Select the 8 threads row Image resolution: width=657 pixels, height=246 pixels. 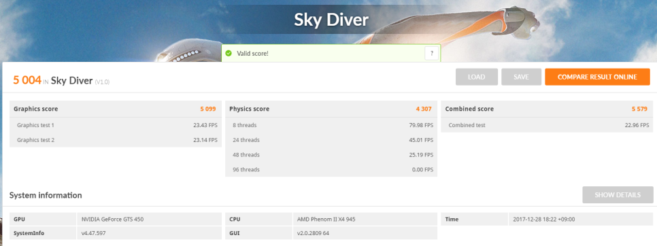click(331, 125)
